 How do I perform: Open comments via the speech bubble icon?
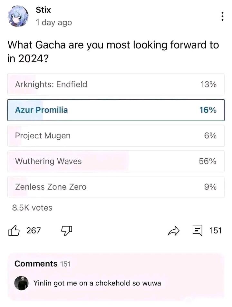[x=197, y=230]
